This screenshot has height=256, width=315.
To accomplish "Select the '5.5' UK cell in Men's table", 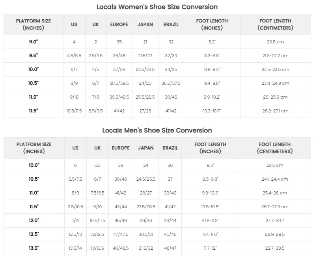I will [97, 165].
